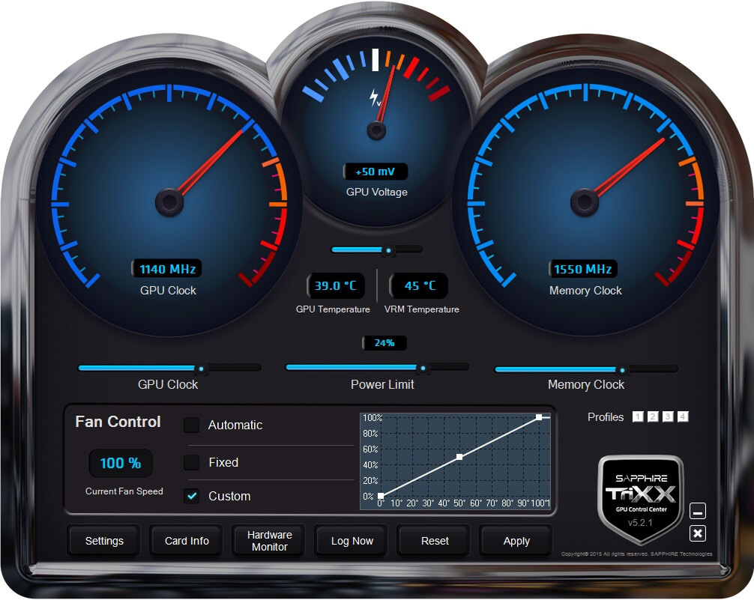Image resolution: width=754 pixels, height=600 pixels.
Task: Open the Card Info window
Action: coord(187,541)
